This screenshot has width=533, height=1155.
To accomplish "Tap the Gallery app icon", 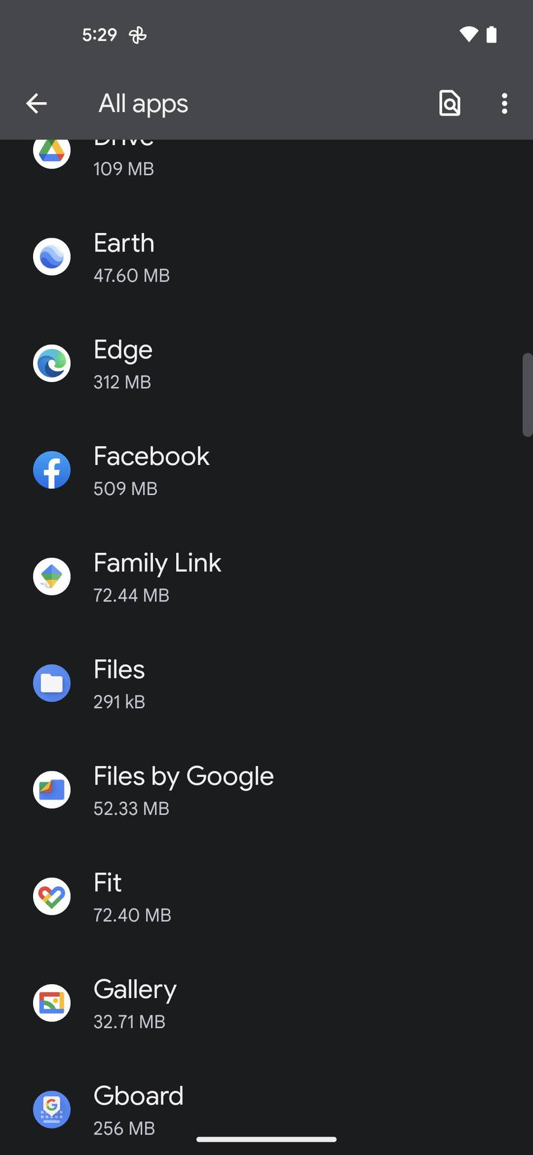I will pos(52,1003).
